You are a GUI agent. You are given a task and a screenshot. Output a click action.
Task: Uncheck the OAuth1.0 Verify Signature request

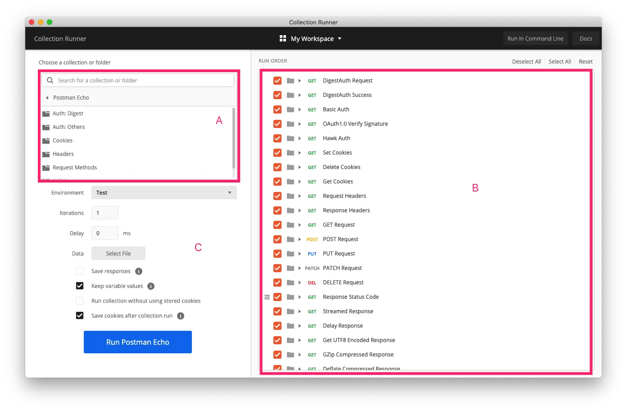277,124
